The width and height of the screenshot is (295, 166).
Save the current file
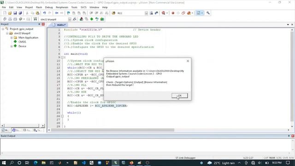pyautogui.click(x=15, y=13)
